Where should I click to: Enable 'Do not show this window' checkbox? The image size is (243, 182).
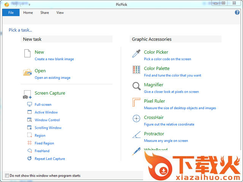click(x=7, y=176)
